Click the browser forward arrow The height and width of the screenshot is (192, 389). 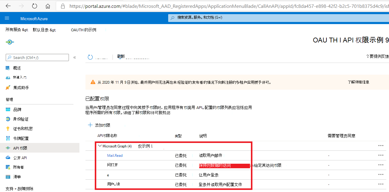coord(21,6)
